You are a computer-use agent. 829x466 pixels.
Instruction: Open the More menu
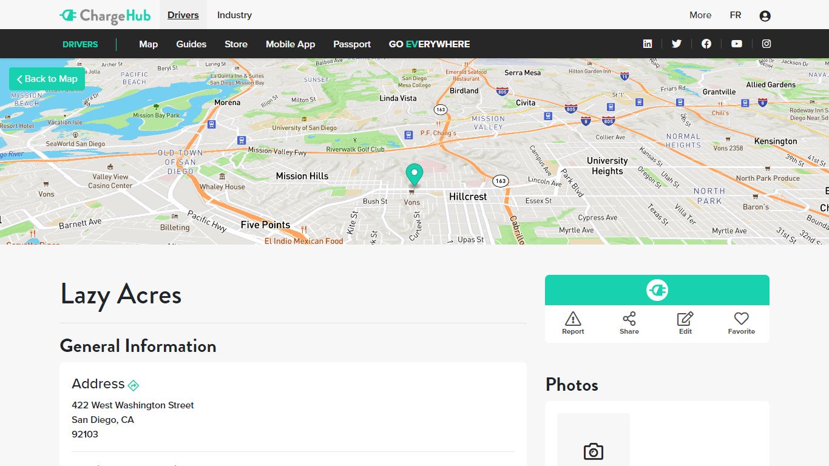point(700,15)
